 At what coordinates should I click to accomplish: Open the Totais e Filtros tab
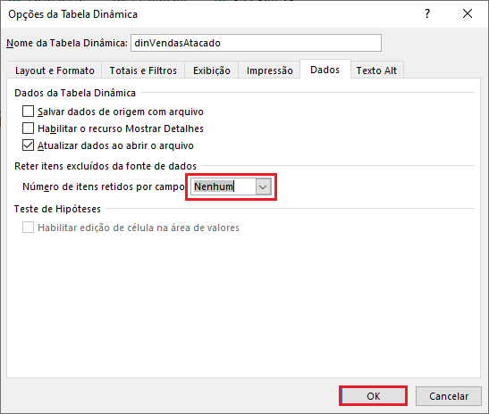click(x=143, y=70)
